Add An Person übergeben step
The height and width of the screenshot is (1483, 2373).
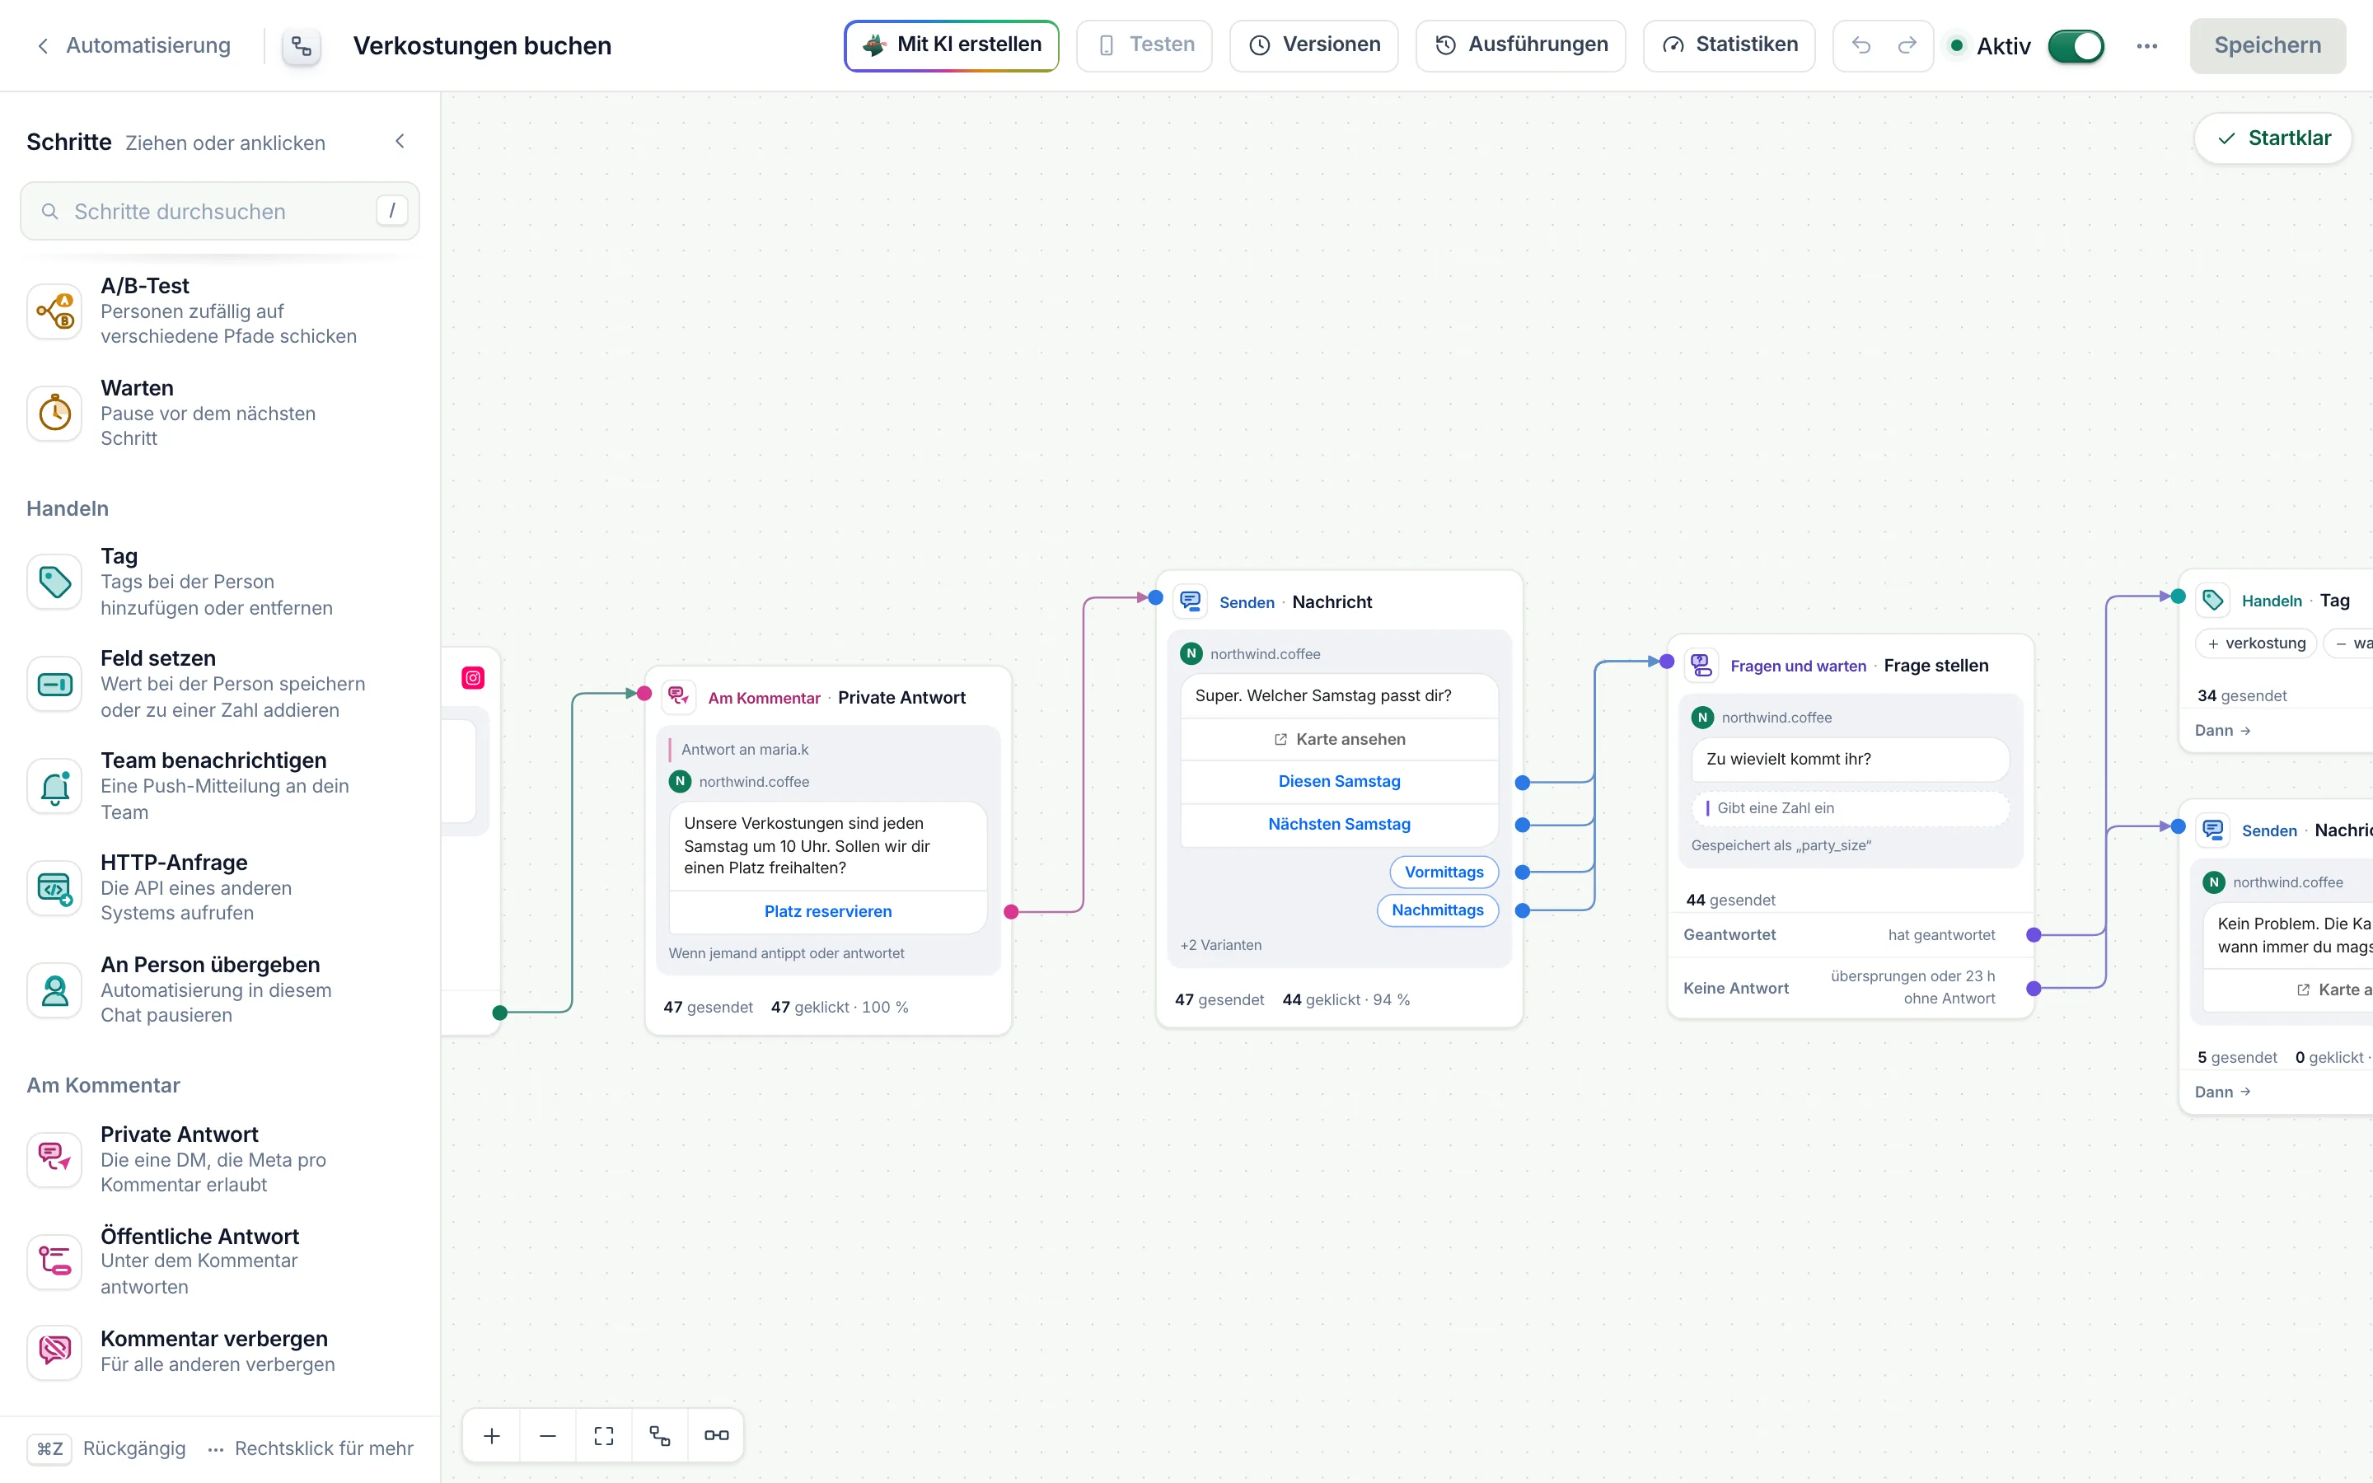coord(220,989)
